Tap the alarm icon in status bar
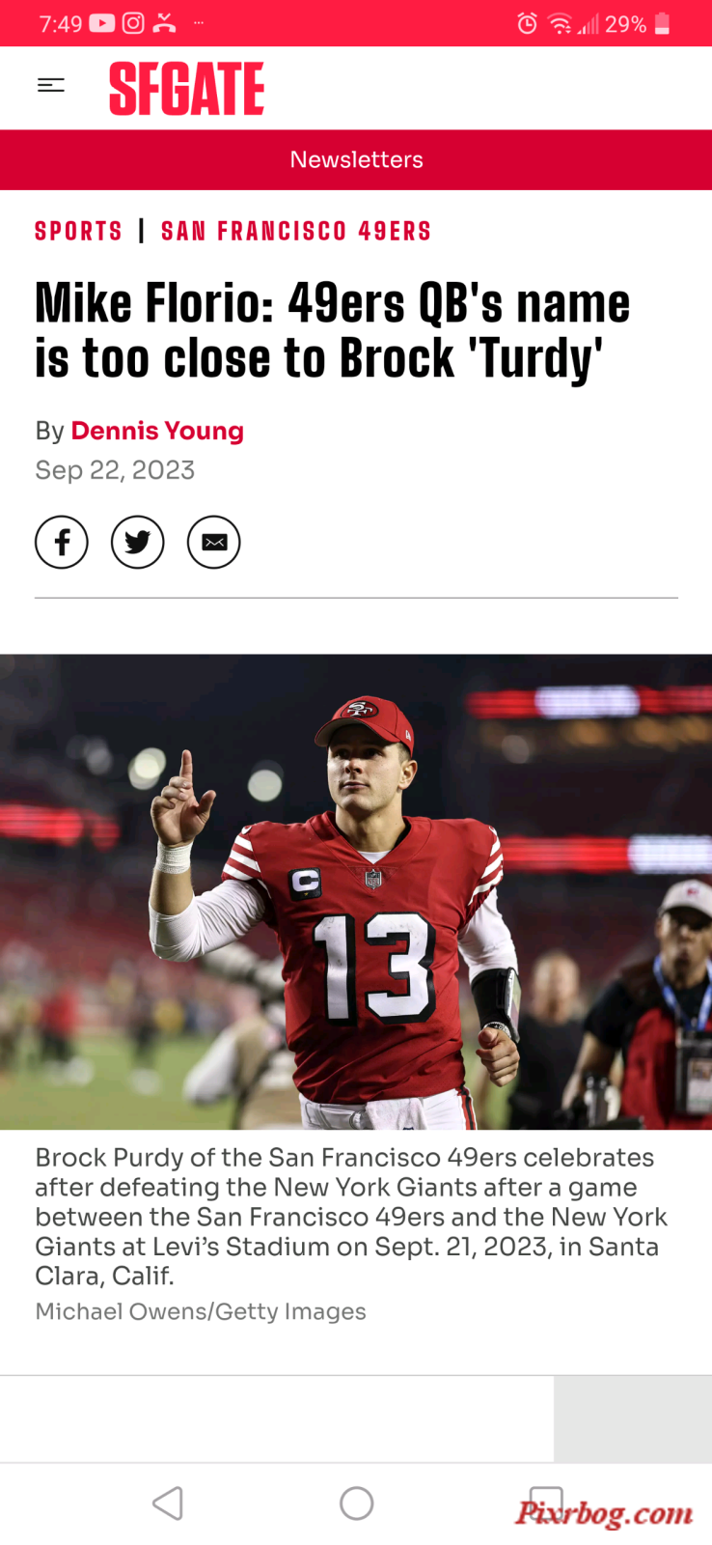This screenshot has height=1545, width=712. pyautogui.click(x=527, y=23)
